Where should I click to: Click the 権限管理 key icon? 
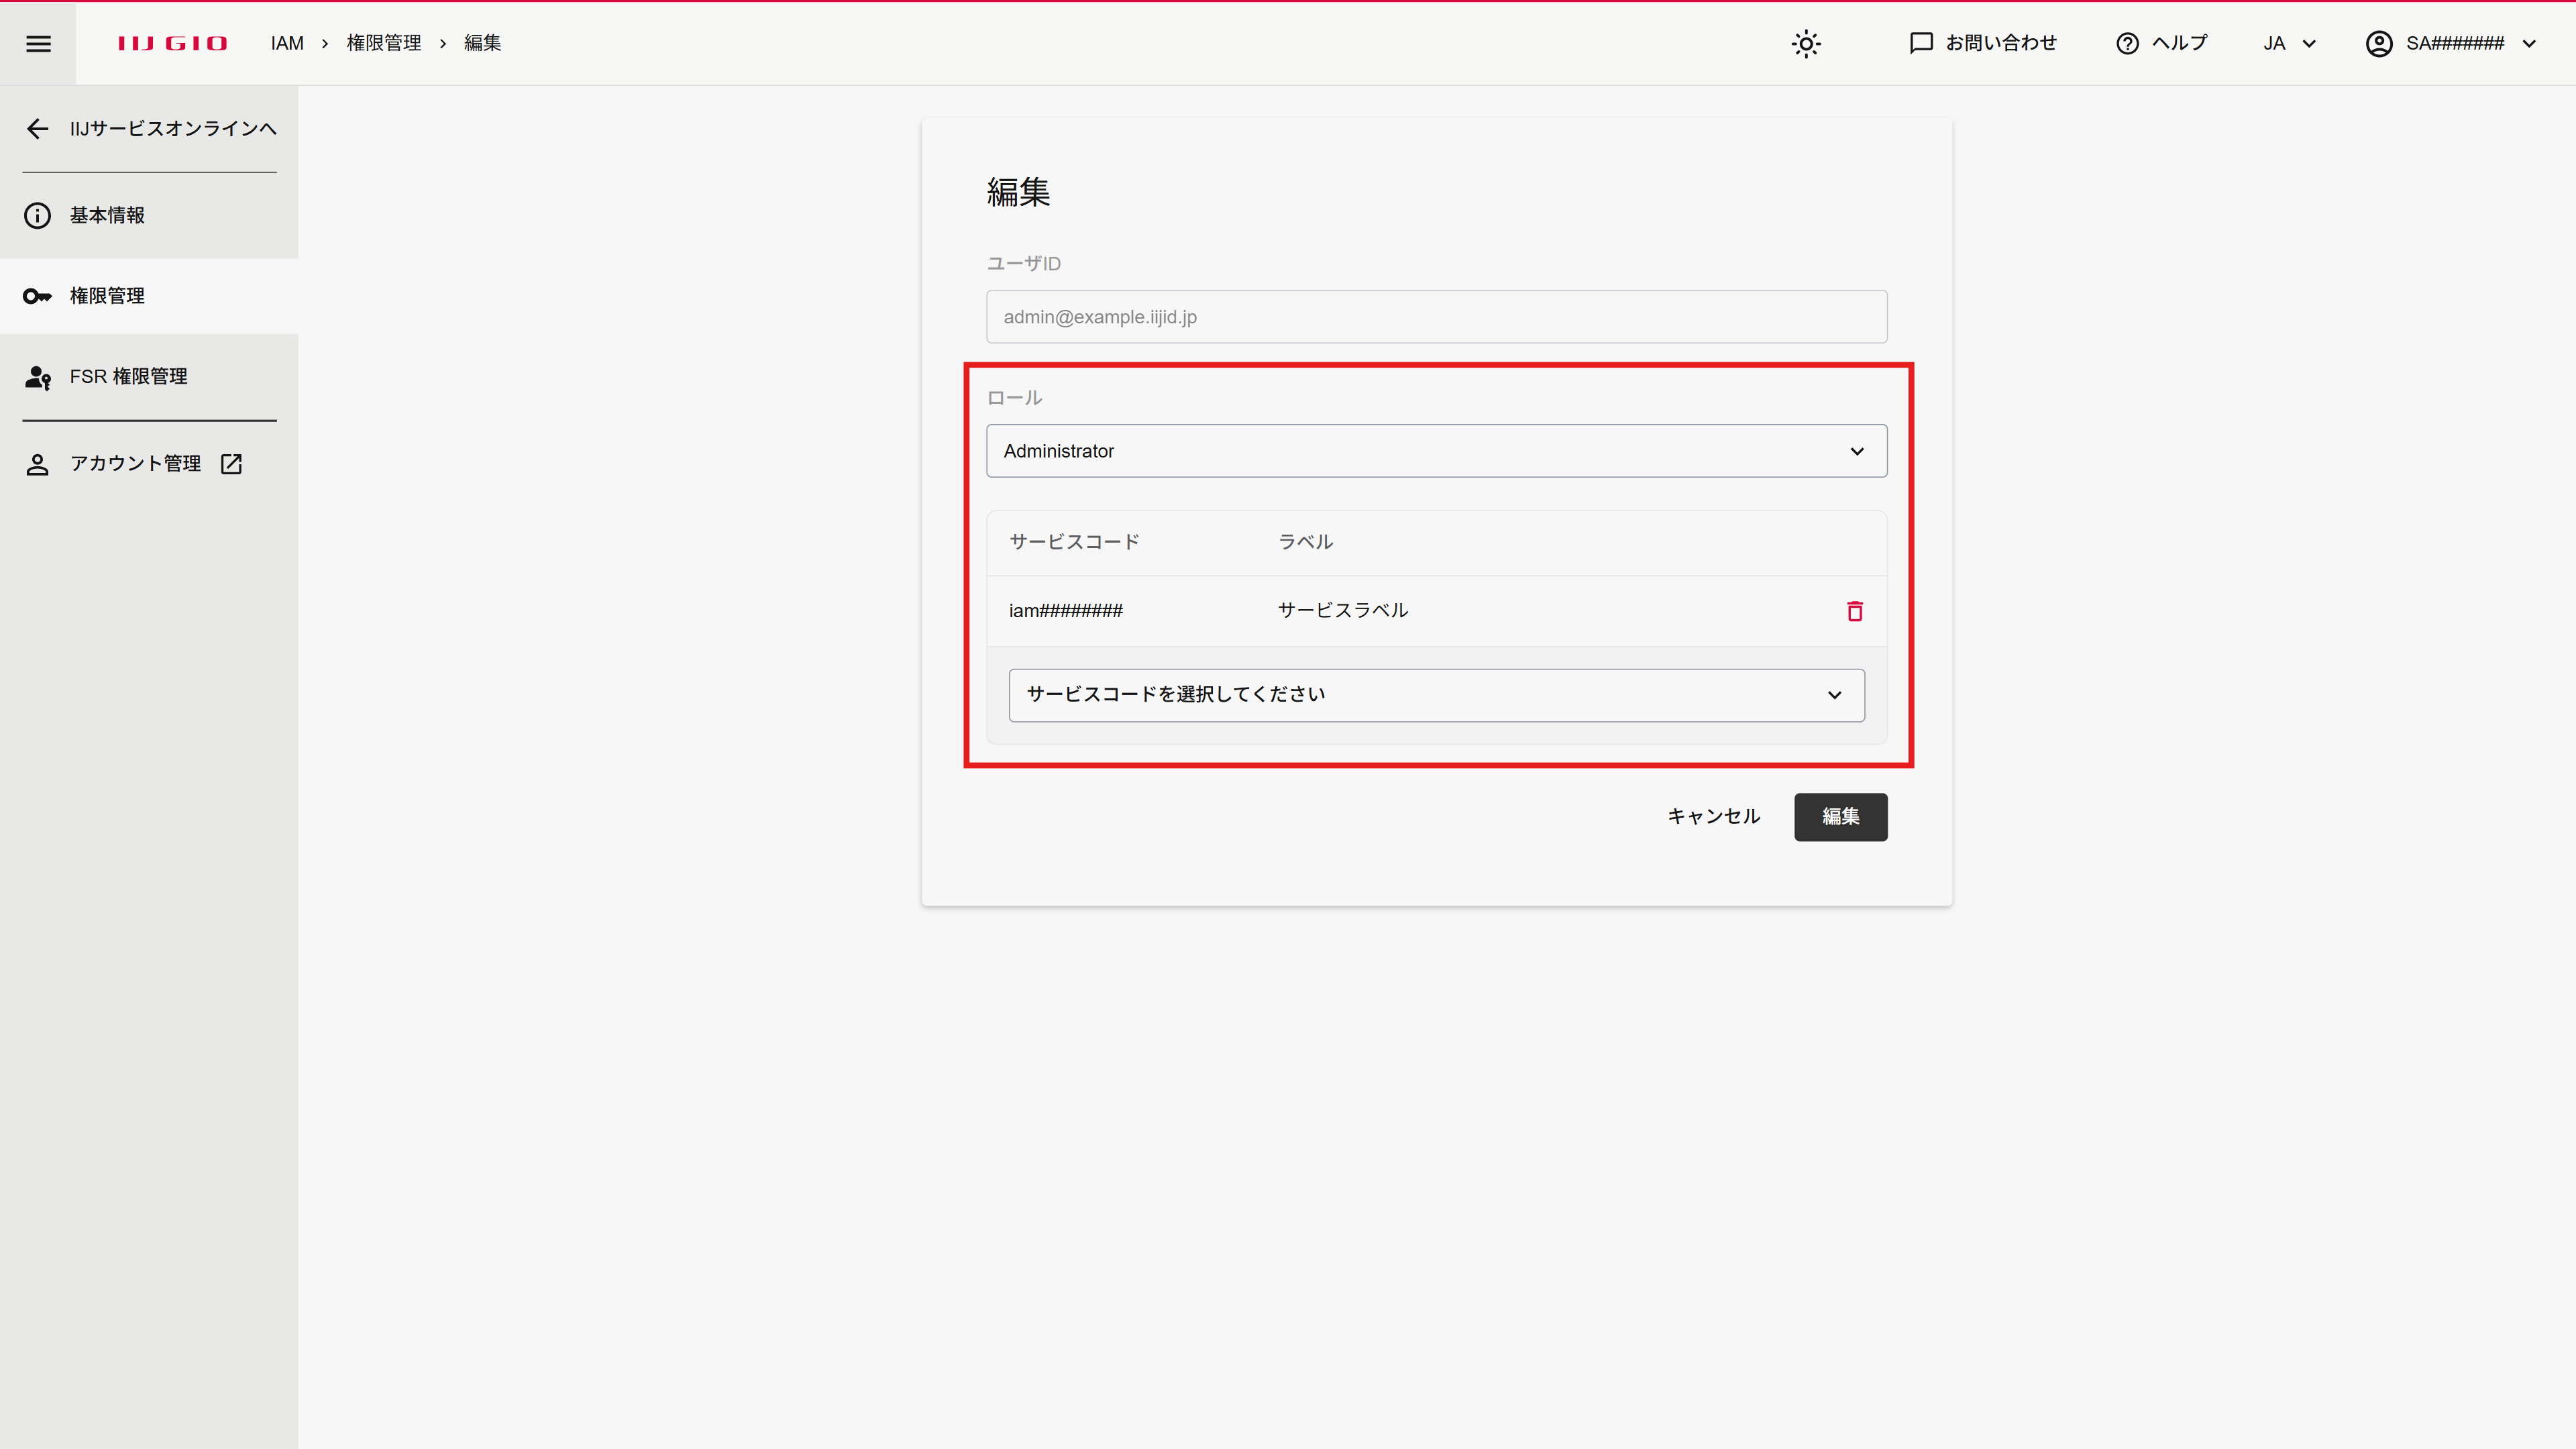(37, 296)
